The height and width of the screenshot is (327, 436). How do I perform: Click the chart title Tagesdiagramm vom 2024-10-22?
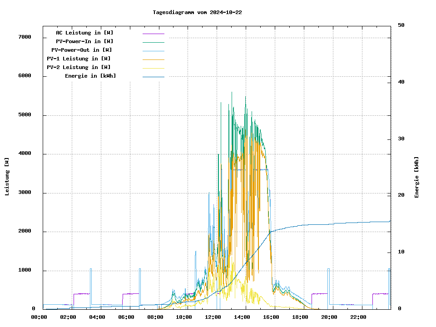click(x=197, y=12)
